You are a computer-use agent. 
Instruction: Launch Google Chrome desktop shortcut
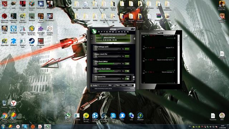coord(5,116)
